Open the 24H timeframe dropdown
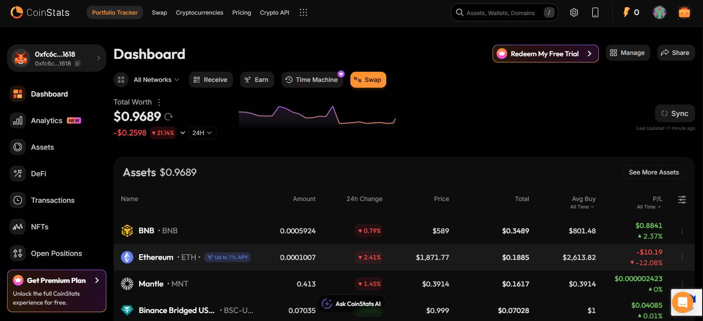 pos(202,133)
